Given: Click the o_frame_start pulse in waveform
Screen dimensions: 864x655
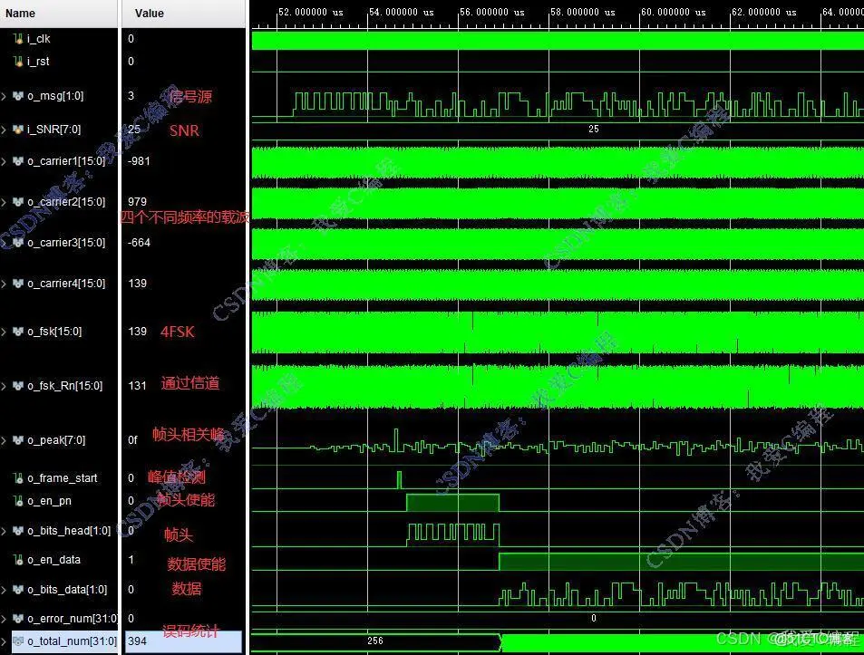Looking at the screenshot, I should coord(400,480).
